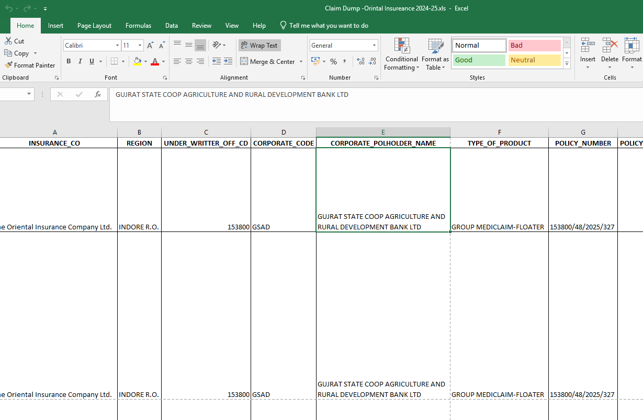Decrease indent in Alignment group
Screen dimensions: 643x420
coord(217,61)
